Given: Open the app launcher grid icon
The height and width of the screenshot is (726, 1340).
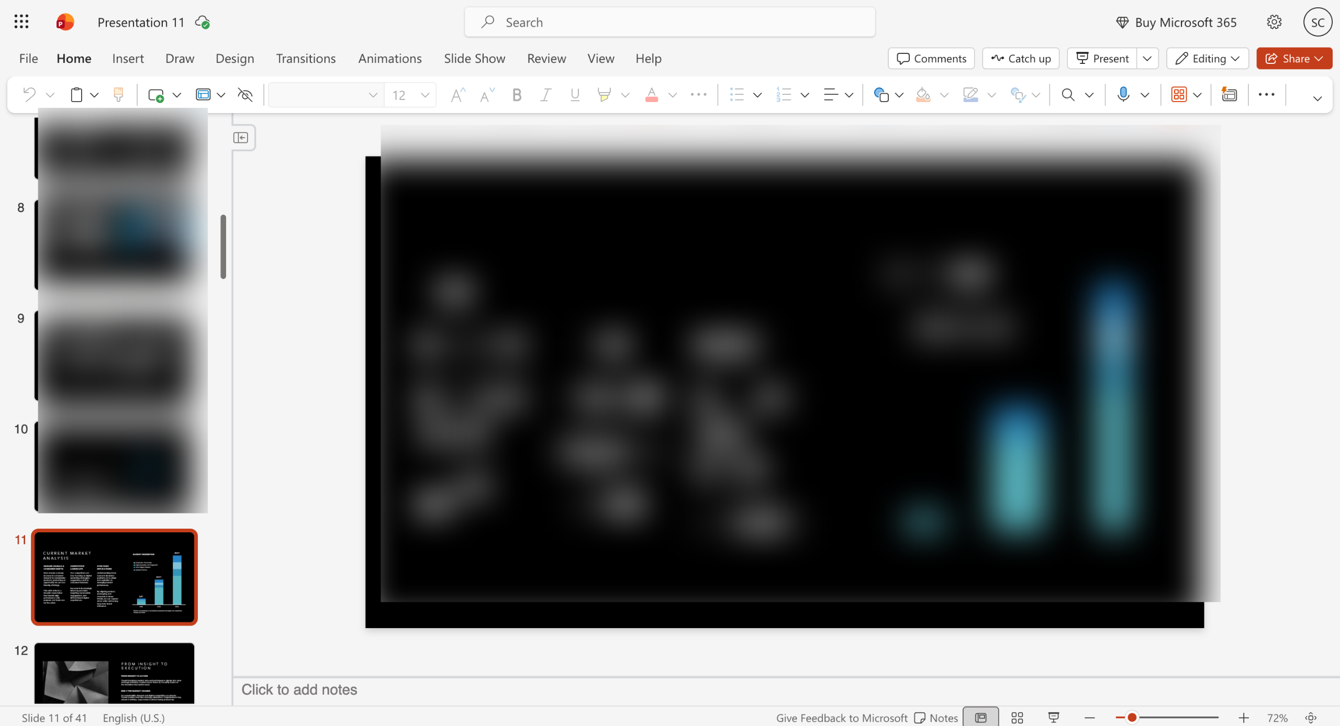Looking at the screenshot, I should pyautogui.click(x=21, y=22).
